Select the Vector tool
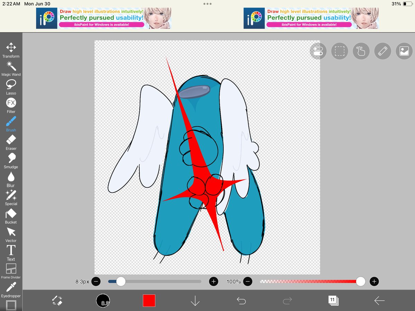Viewport: 415px width, 311px height. pos(11,235)
